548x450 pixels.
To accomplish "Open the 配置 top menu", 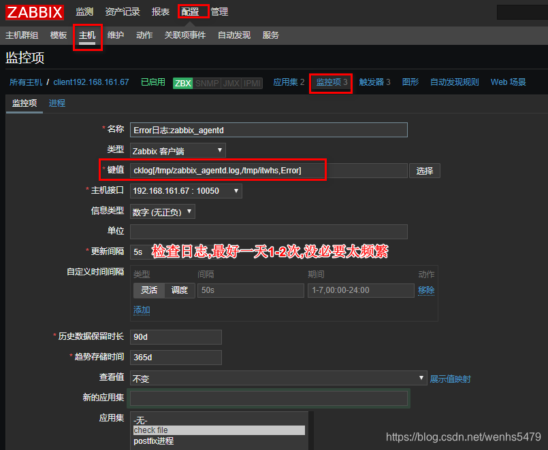I will click(x=190, y=12).
